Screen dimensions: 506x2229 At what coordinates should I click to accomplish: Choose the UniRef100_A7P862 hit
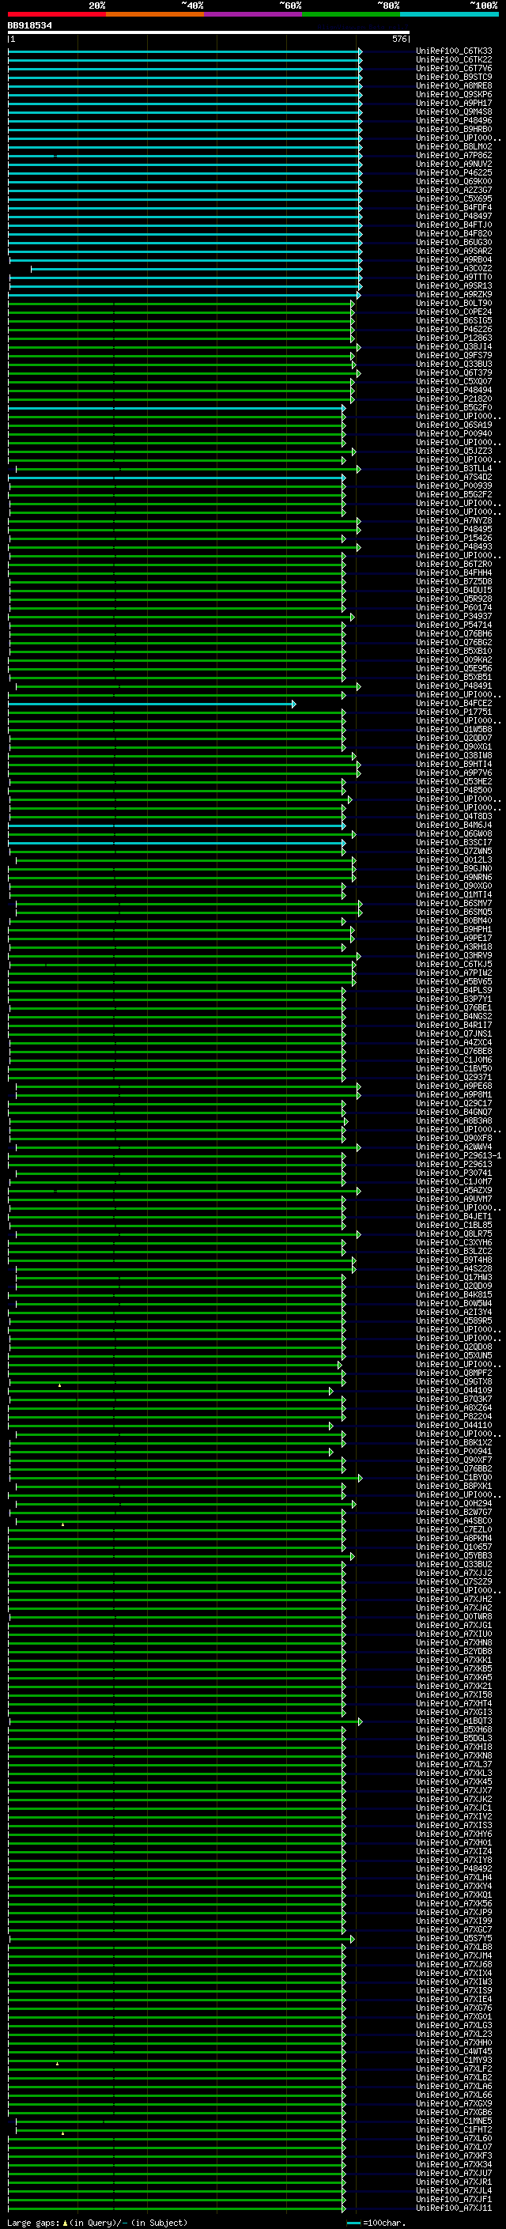[x=454, y=155]
